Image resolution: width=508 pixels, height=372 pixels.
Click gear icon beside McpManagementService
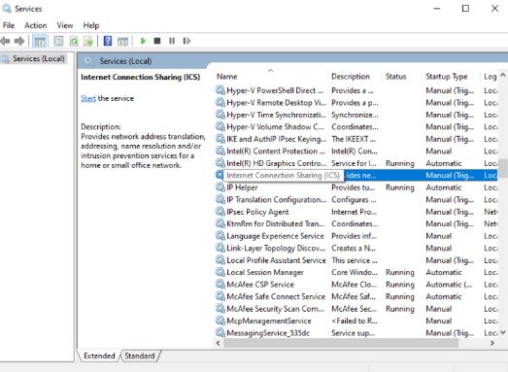tap(220, 321)
